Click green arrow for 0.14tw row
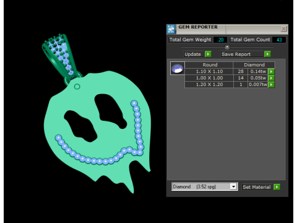This screenshot has width=297, height=223. pyautogui.click(x=272, y=71)
